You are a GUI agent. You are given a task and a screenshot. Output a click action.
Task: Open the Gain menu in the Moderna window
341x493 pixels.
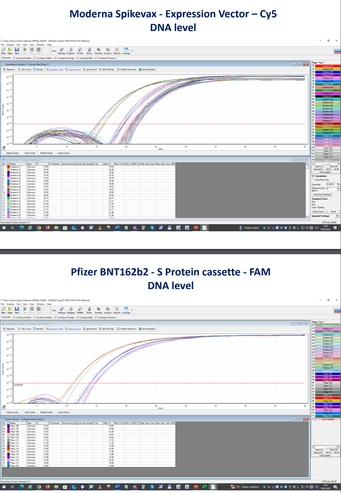[25, 45]
